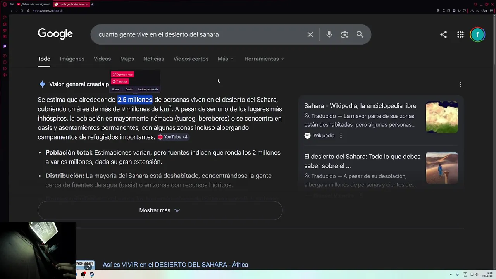Click the OBS icon in the taskbar

point(83,274)
